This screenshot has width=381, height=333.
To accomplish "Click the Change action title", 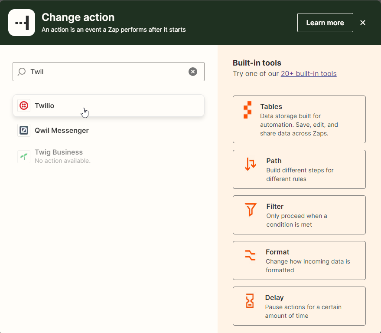I will [78, 17].
